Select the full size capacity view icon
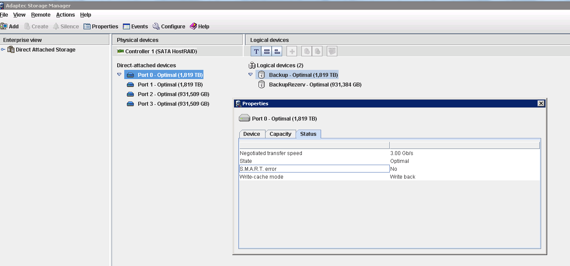 266,52
